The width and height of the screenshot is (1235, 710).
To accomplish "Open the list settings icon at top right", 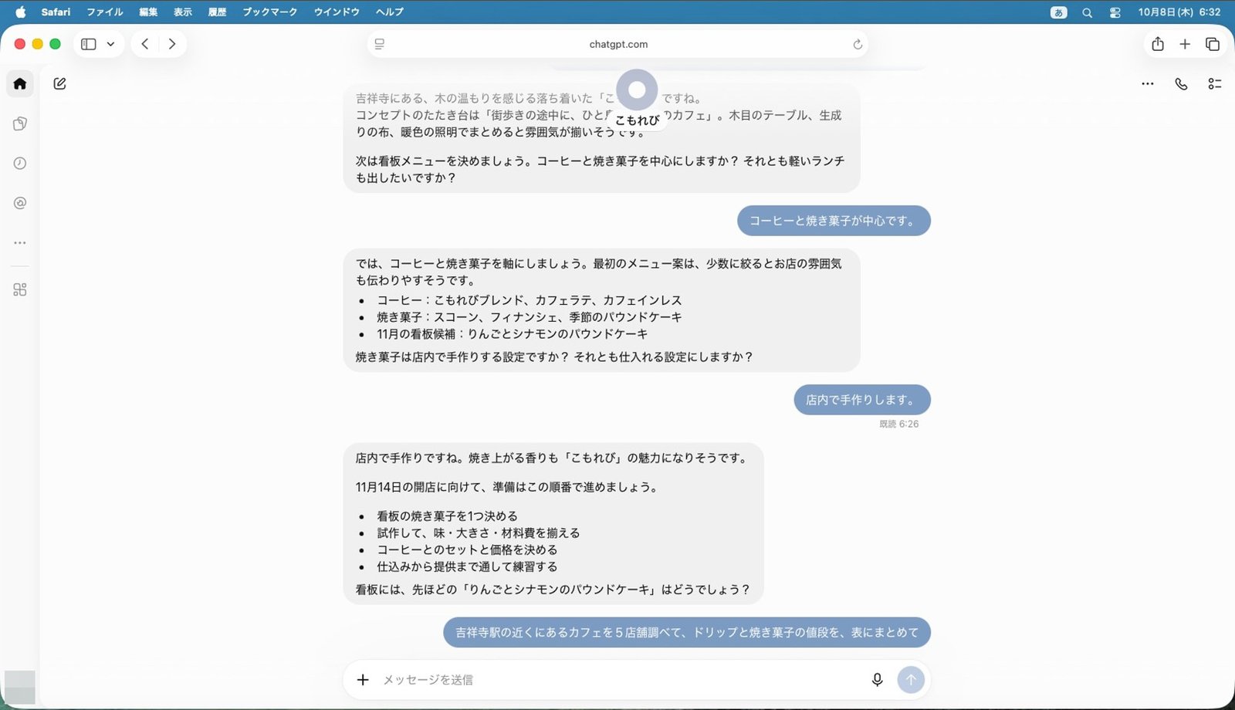I will tap(1215, 83).
